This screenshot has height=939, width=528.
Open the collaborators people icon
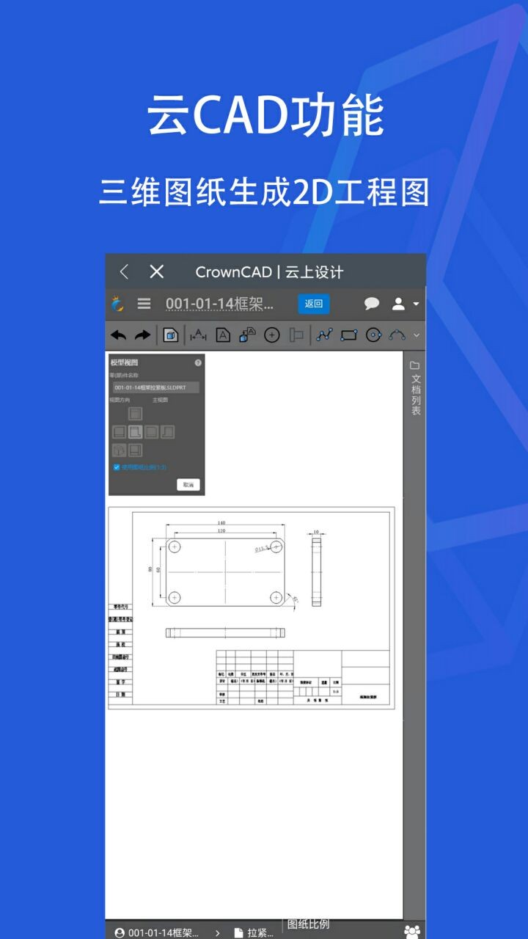[412, 932]
